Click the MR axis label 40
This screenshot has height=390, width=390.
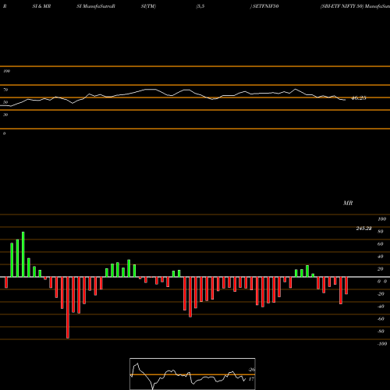click(x=381, y=257)
